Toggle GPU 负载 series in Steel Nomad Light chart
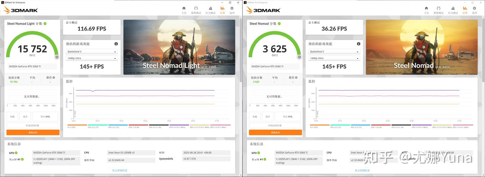The width and height of the screenshot is (485, 177). 138,126
